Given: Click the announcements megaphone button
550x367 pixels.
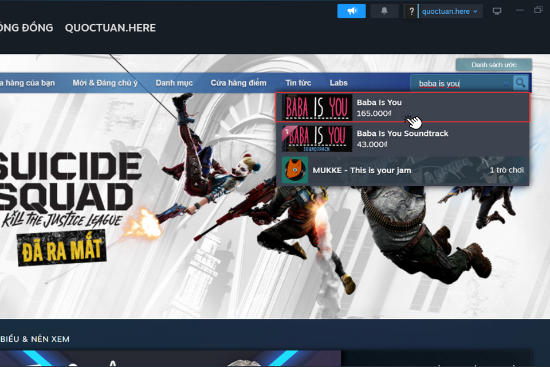Looking at the screenshot, I should click(351, 11).
